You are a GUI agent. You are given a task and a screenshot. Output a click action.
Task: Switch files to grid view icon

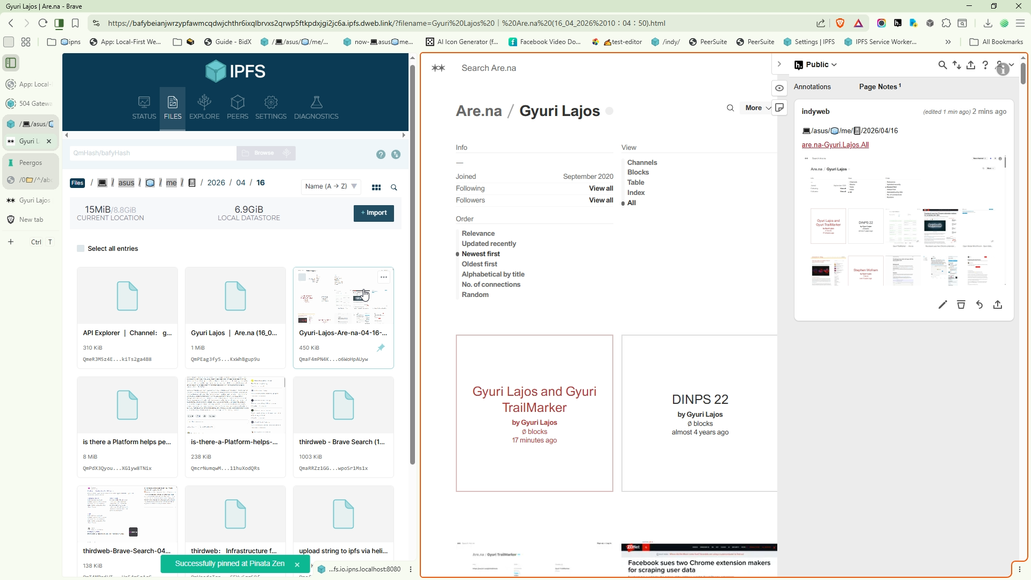376,187
